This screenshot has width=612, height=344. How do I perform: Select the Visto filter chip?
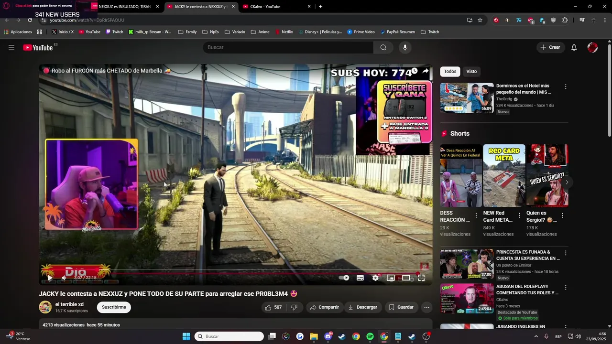coord(471,71)
